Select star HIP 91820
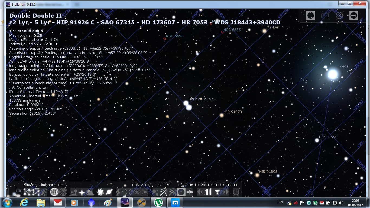Image resolution: width=370 pixels, height=208 pixels. pyautogui.click(x=222, y=115)
